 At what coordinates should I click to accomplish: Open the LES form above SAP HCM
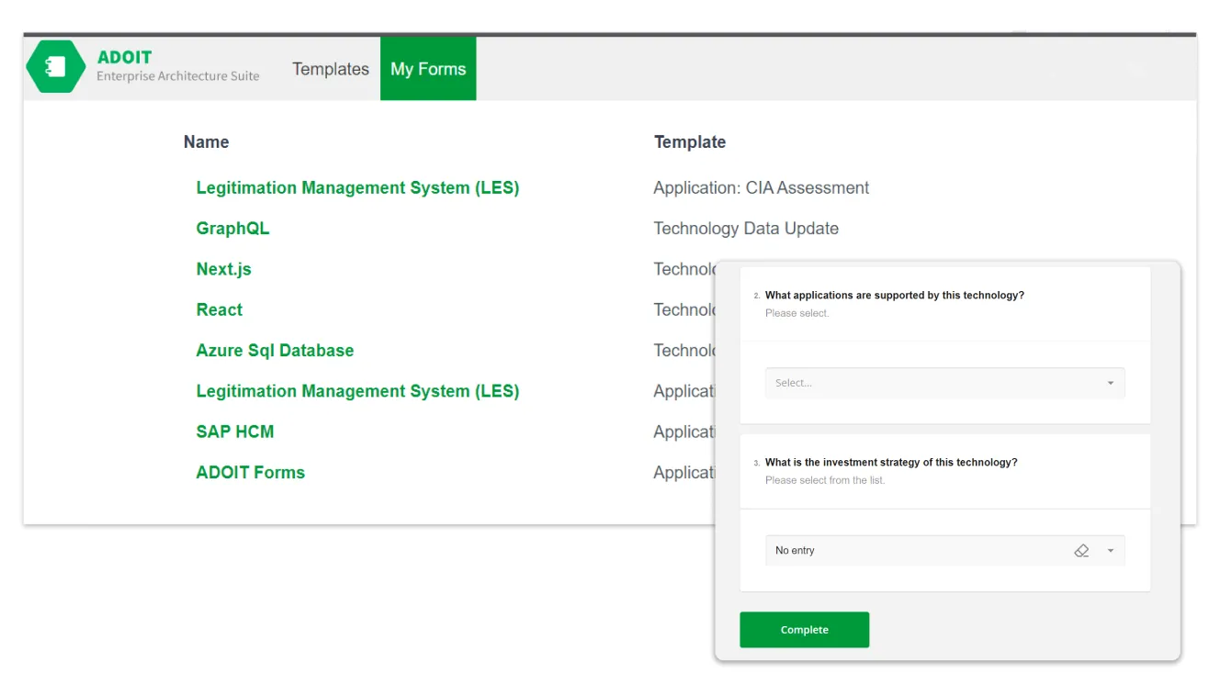click(x=357, y=391)
